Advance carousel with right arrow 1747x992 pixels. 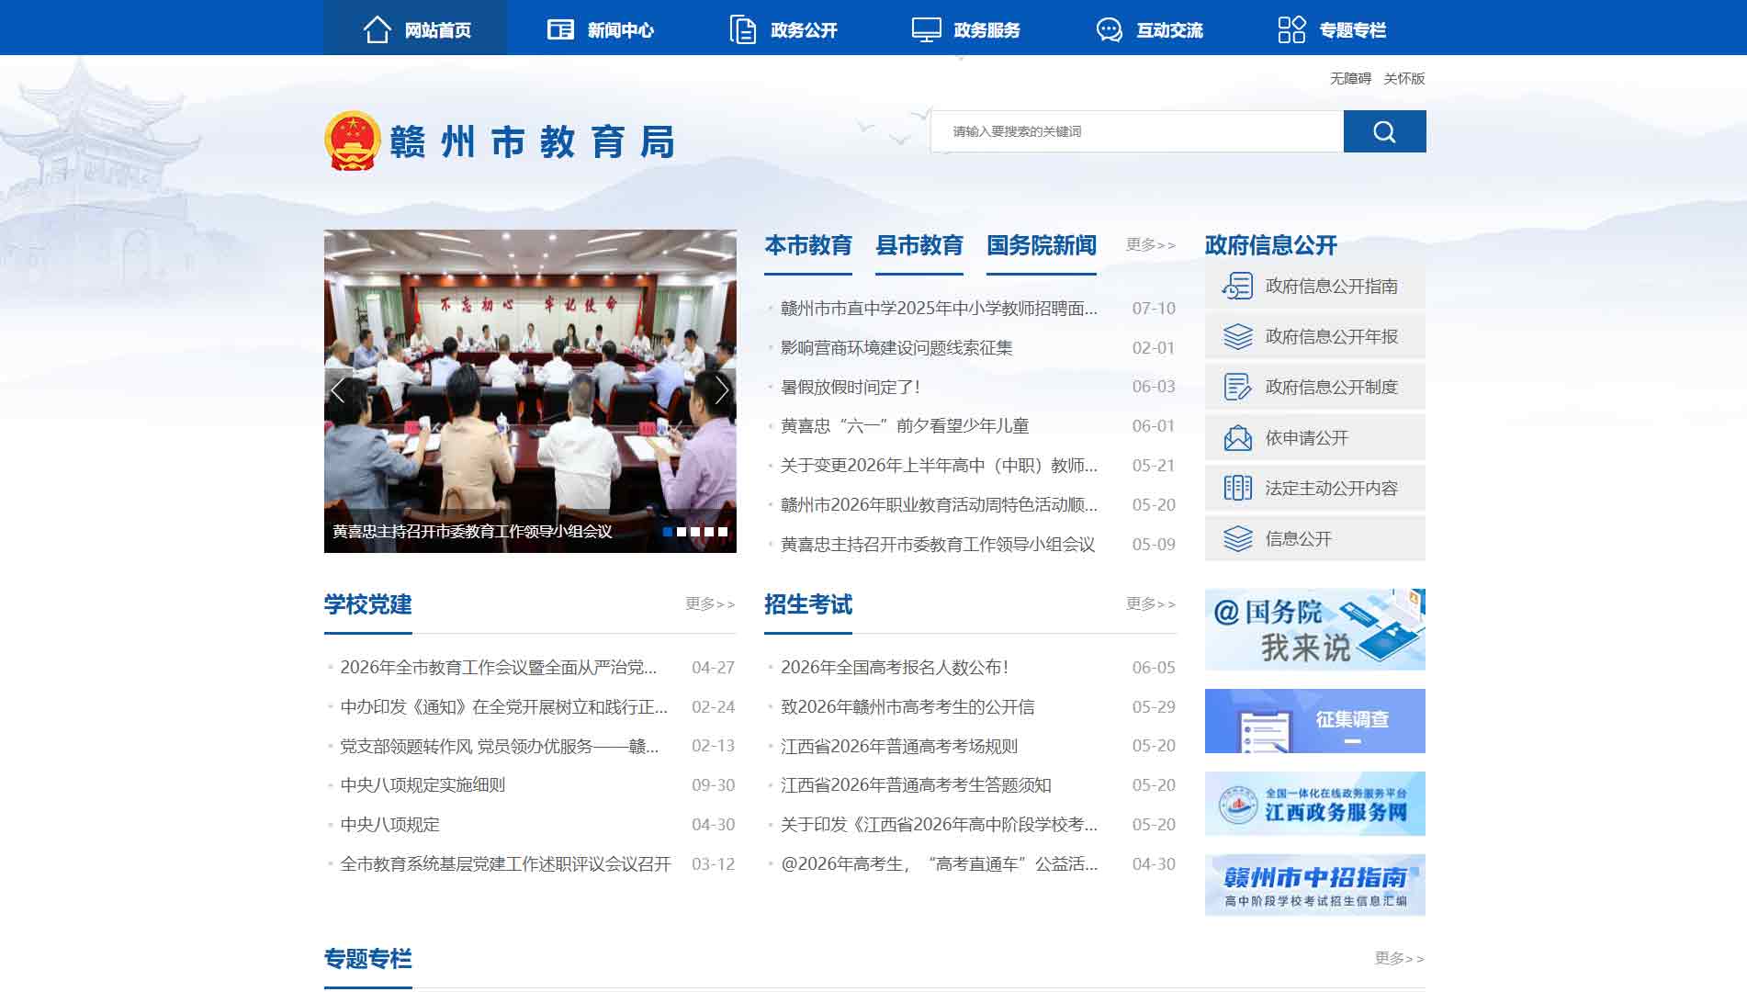722,390
